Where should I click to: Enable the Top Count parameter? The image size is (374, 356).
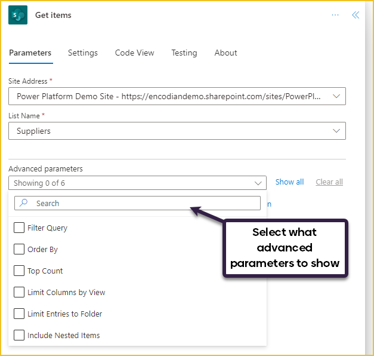19,271
